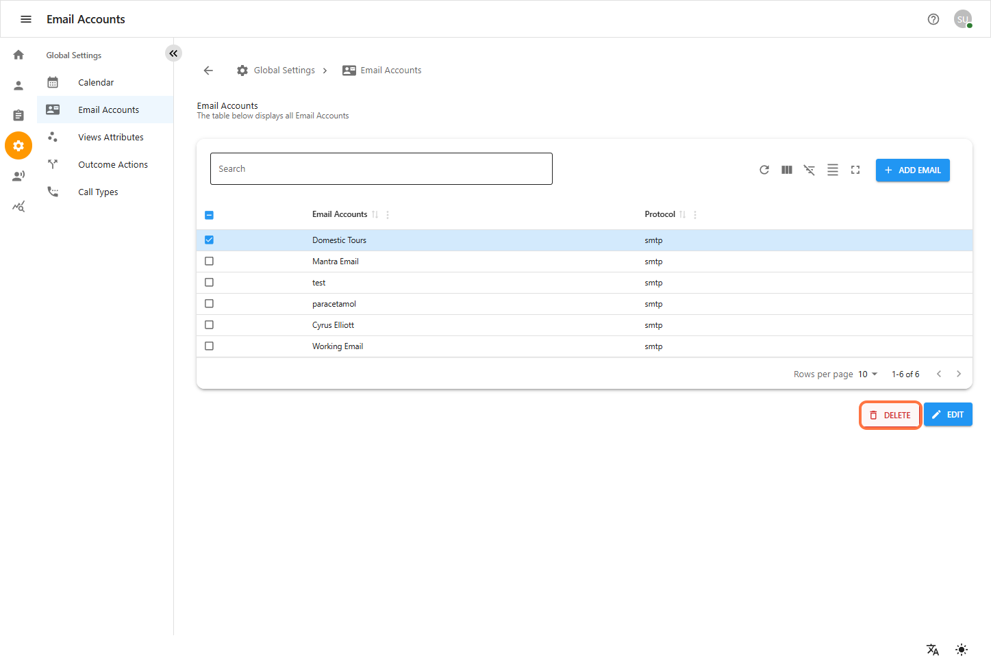Open the column visibility icon
Screen dimensions: 991x664
click(787, 170)
